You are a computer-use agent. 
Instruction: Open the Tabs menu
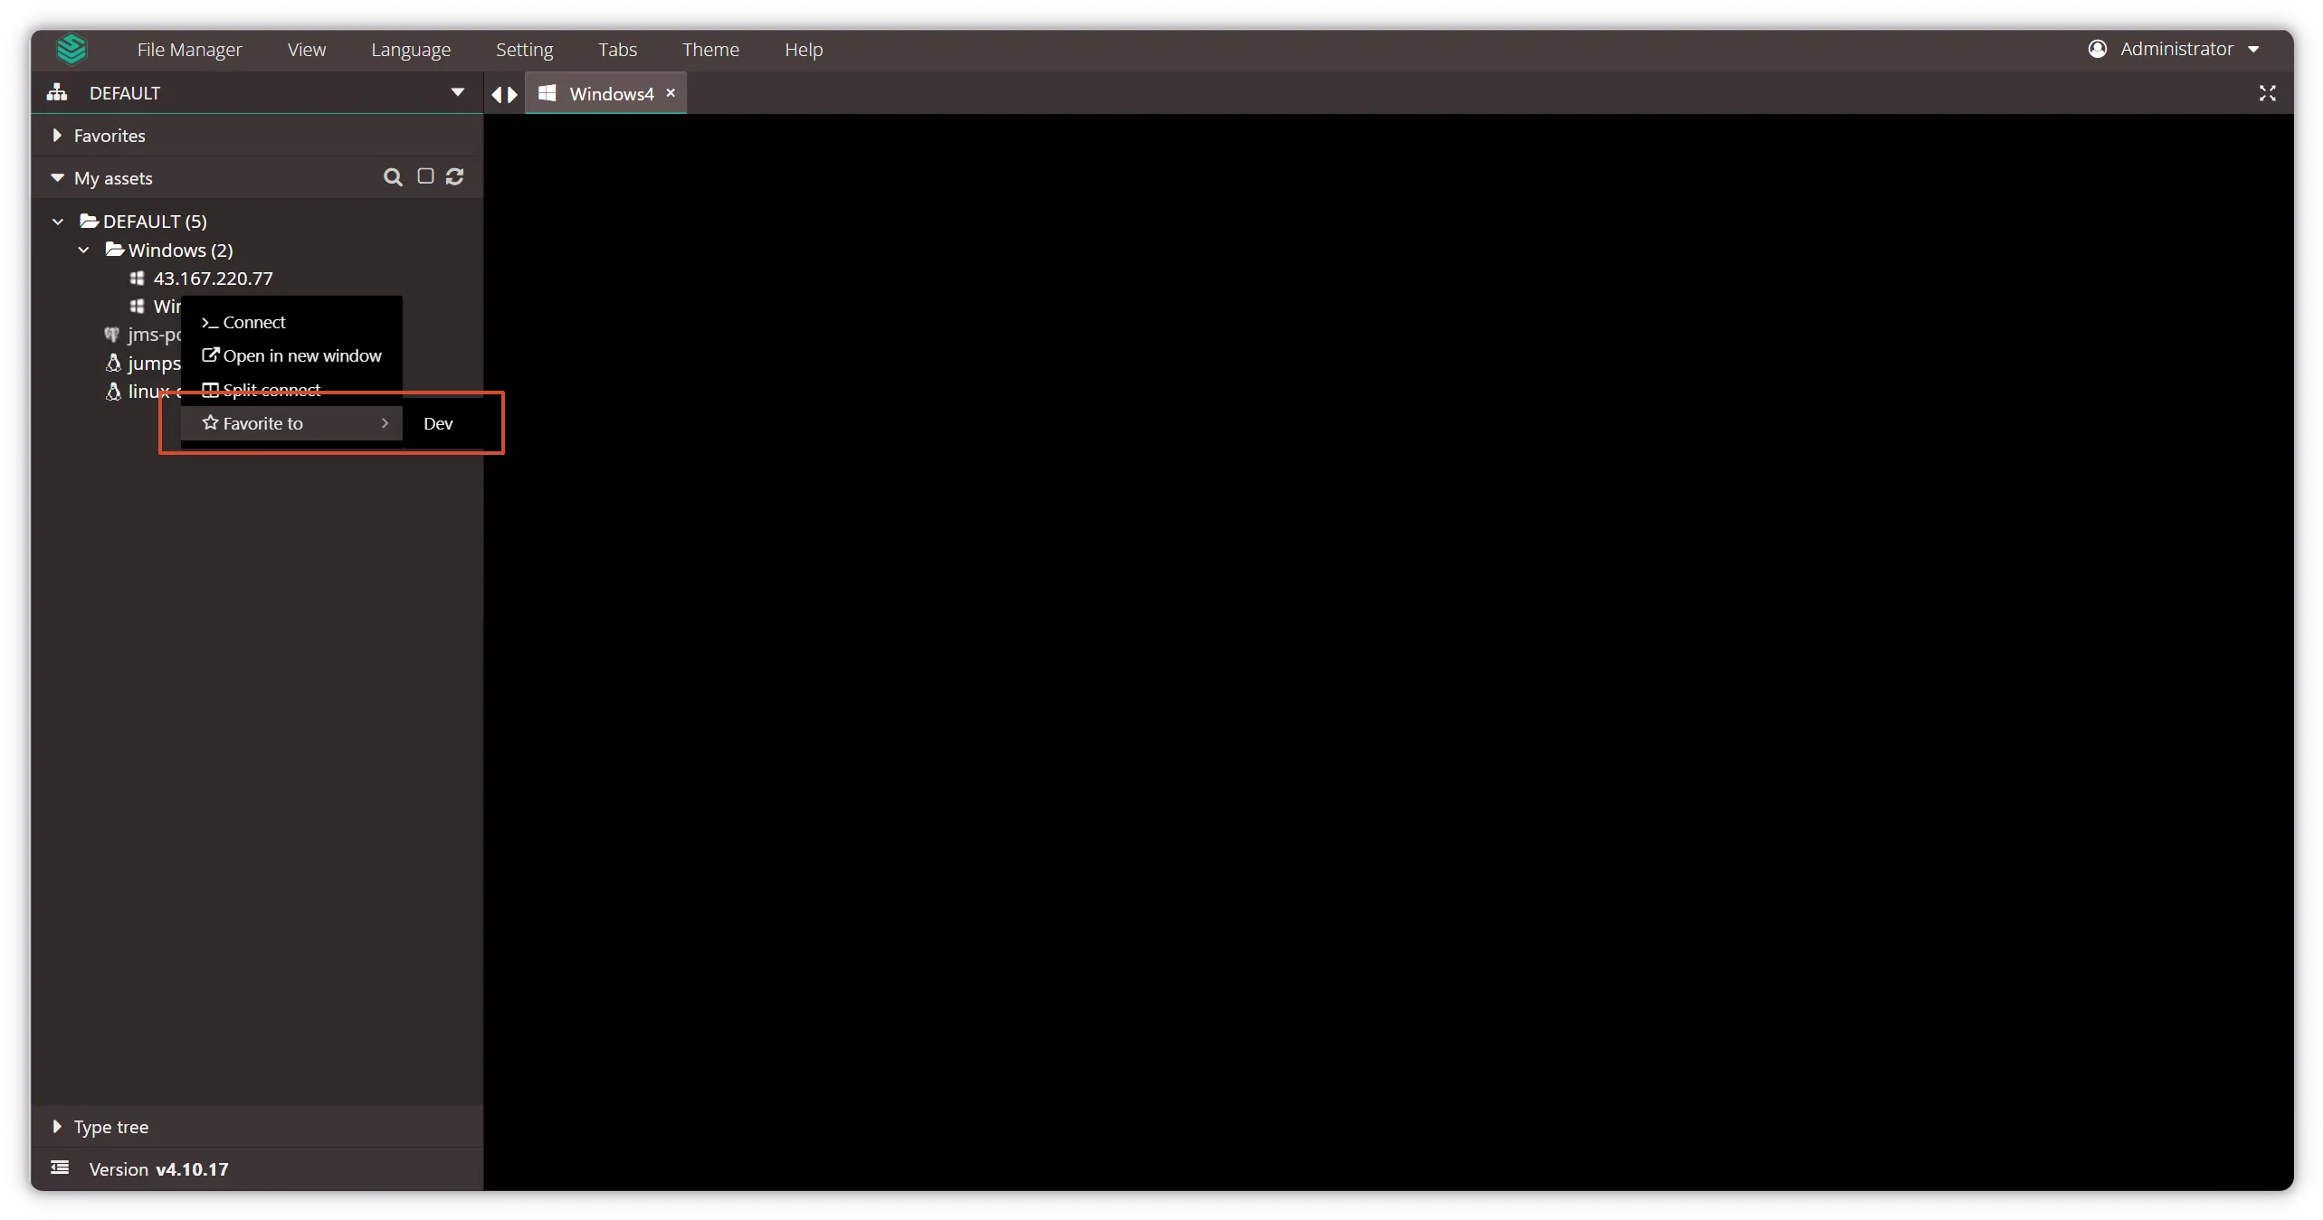[617, 50]
